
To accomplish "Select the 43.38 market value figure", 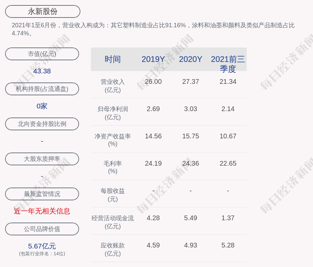I will pos(42,71).
